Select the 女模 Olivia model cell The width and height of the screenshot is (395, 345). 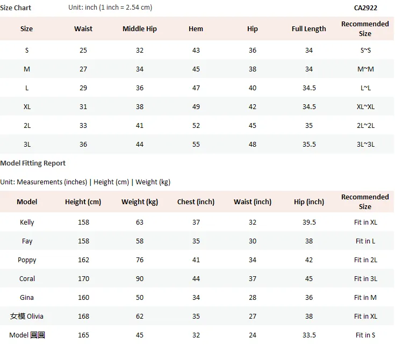(x=27, y=316)
